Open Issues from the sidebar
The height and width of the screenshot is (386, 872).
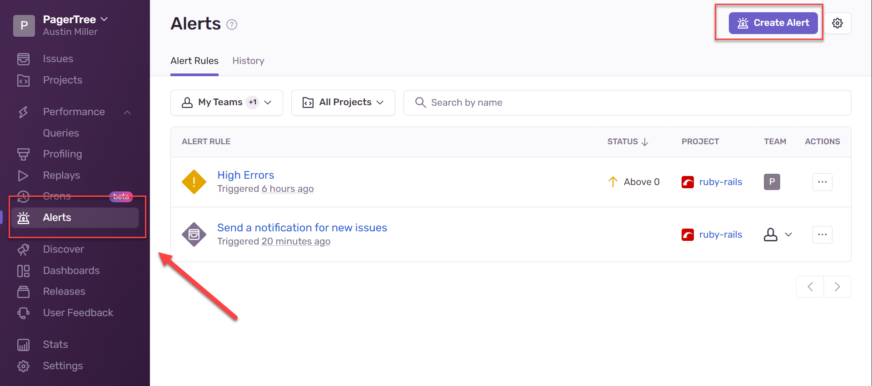pos(58,59)
